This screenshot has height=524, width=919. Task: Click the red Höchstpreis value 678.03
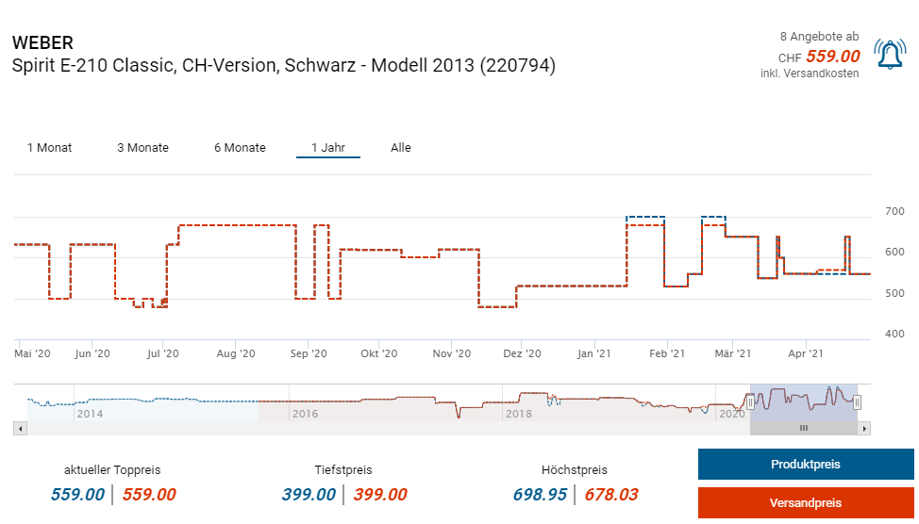coord(610,495)
